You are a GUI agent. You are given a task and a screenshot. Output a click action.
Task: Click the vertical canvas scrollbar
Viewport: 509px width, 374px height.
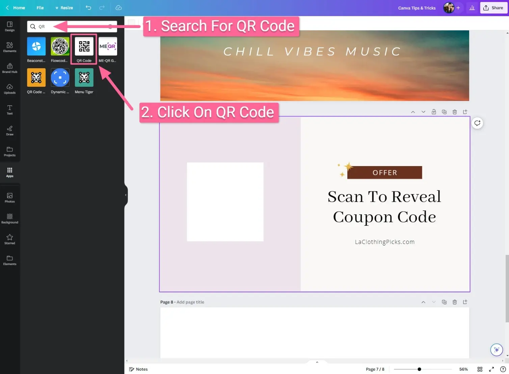(507, 289)
